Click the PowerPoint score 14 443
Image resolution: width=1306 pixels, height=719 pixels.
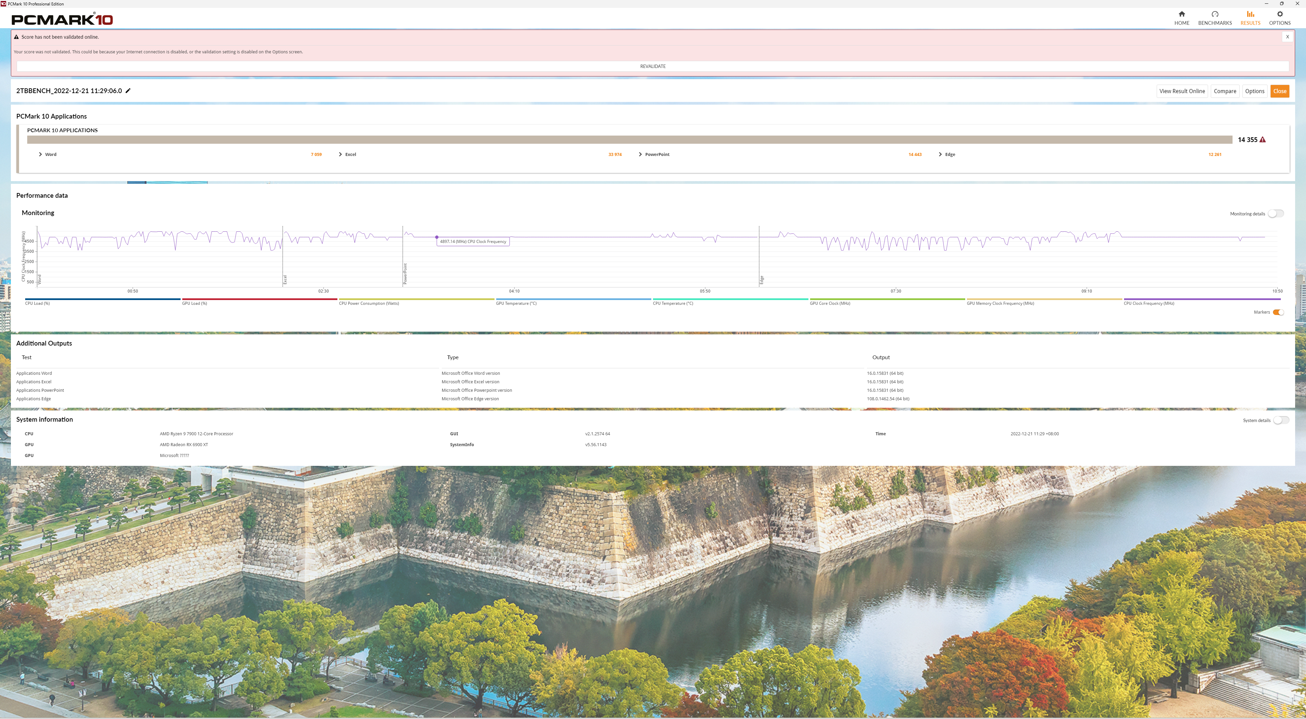coord(915,155)
